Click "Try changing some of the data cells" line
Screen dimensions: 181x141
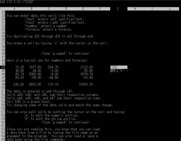[x=60, y=105]
